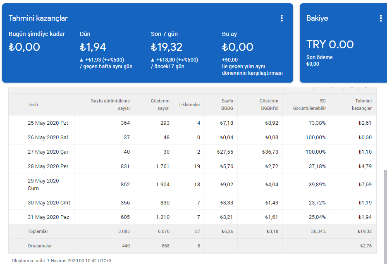Click the Son 7 gün earnings figure
This screenshot has width=387, height=266.
167,47
